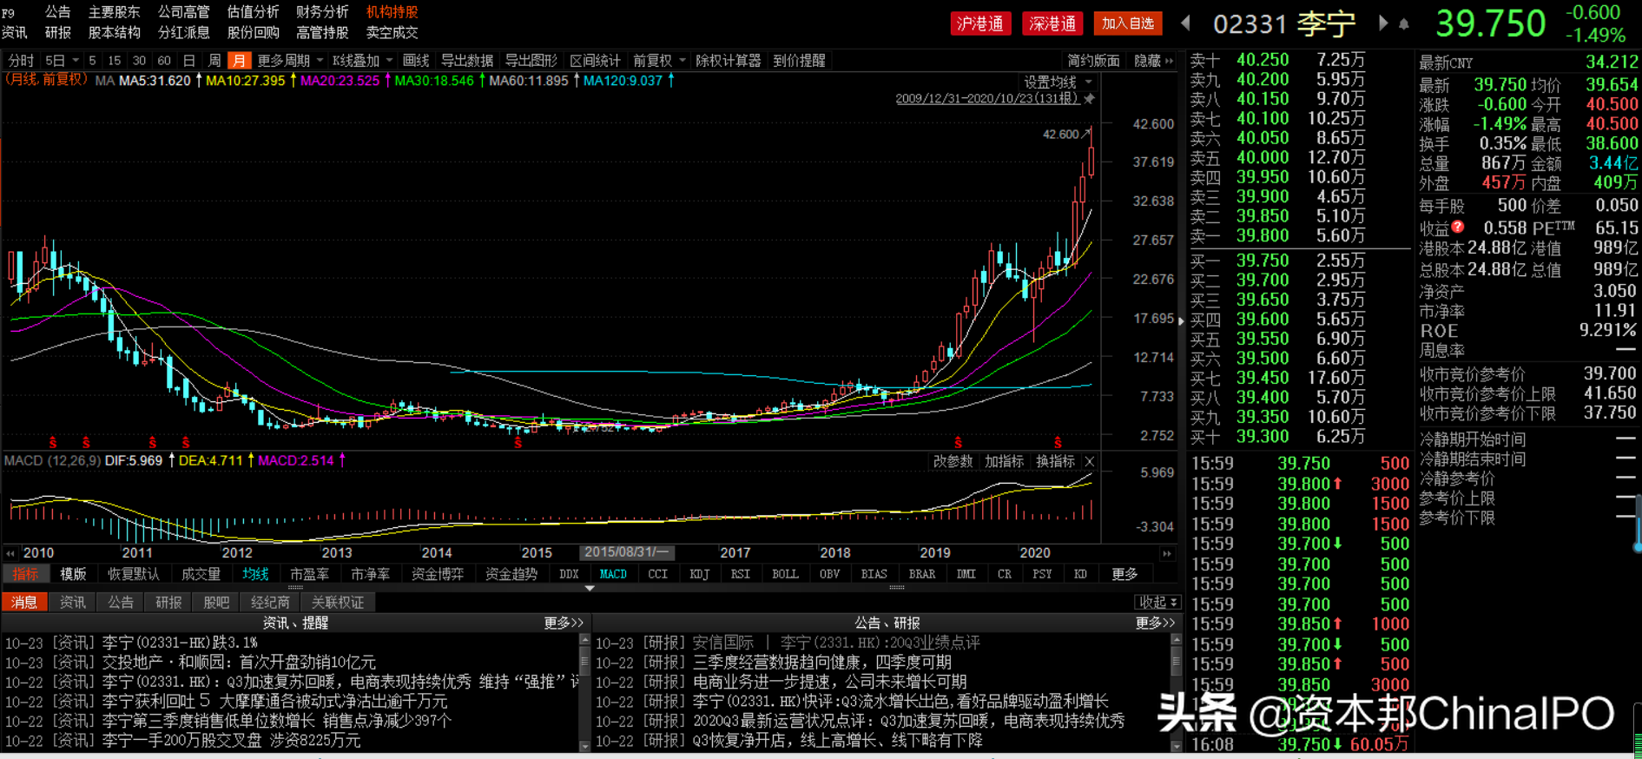This screenshot has width=1642, height=759.
Task: Open 财务分析 menu item
Action: point(322,12)
